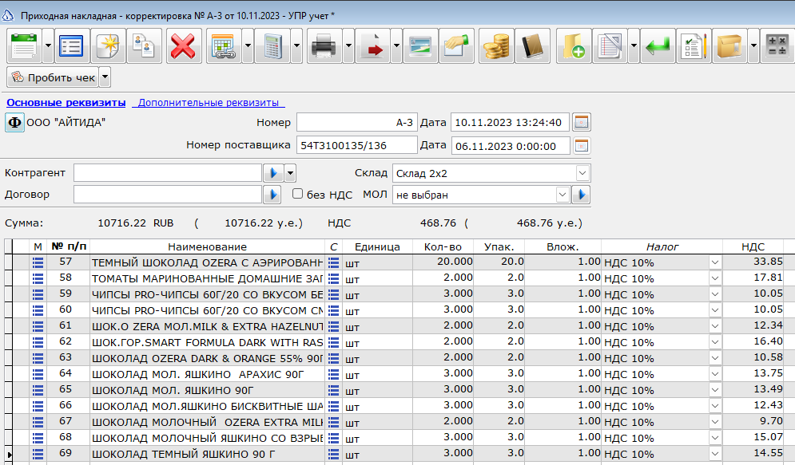Switch to 'Дополнительные реквизиты' tab

pyautogui.click(x=209, y=103)
